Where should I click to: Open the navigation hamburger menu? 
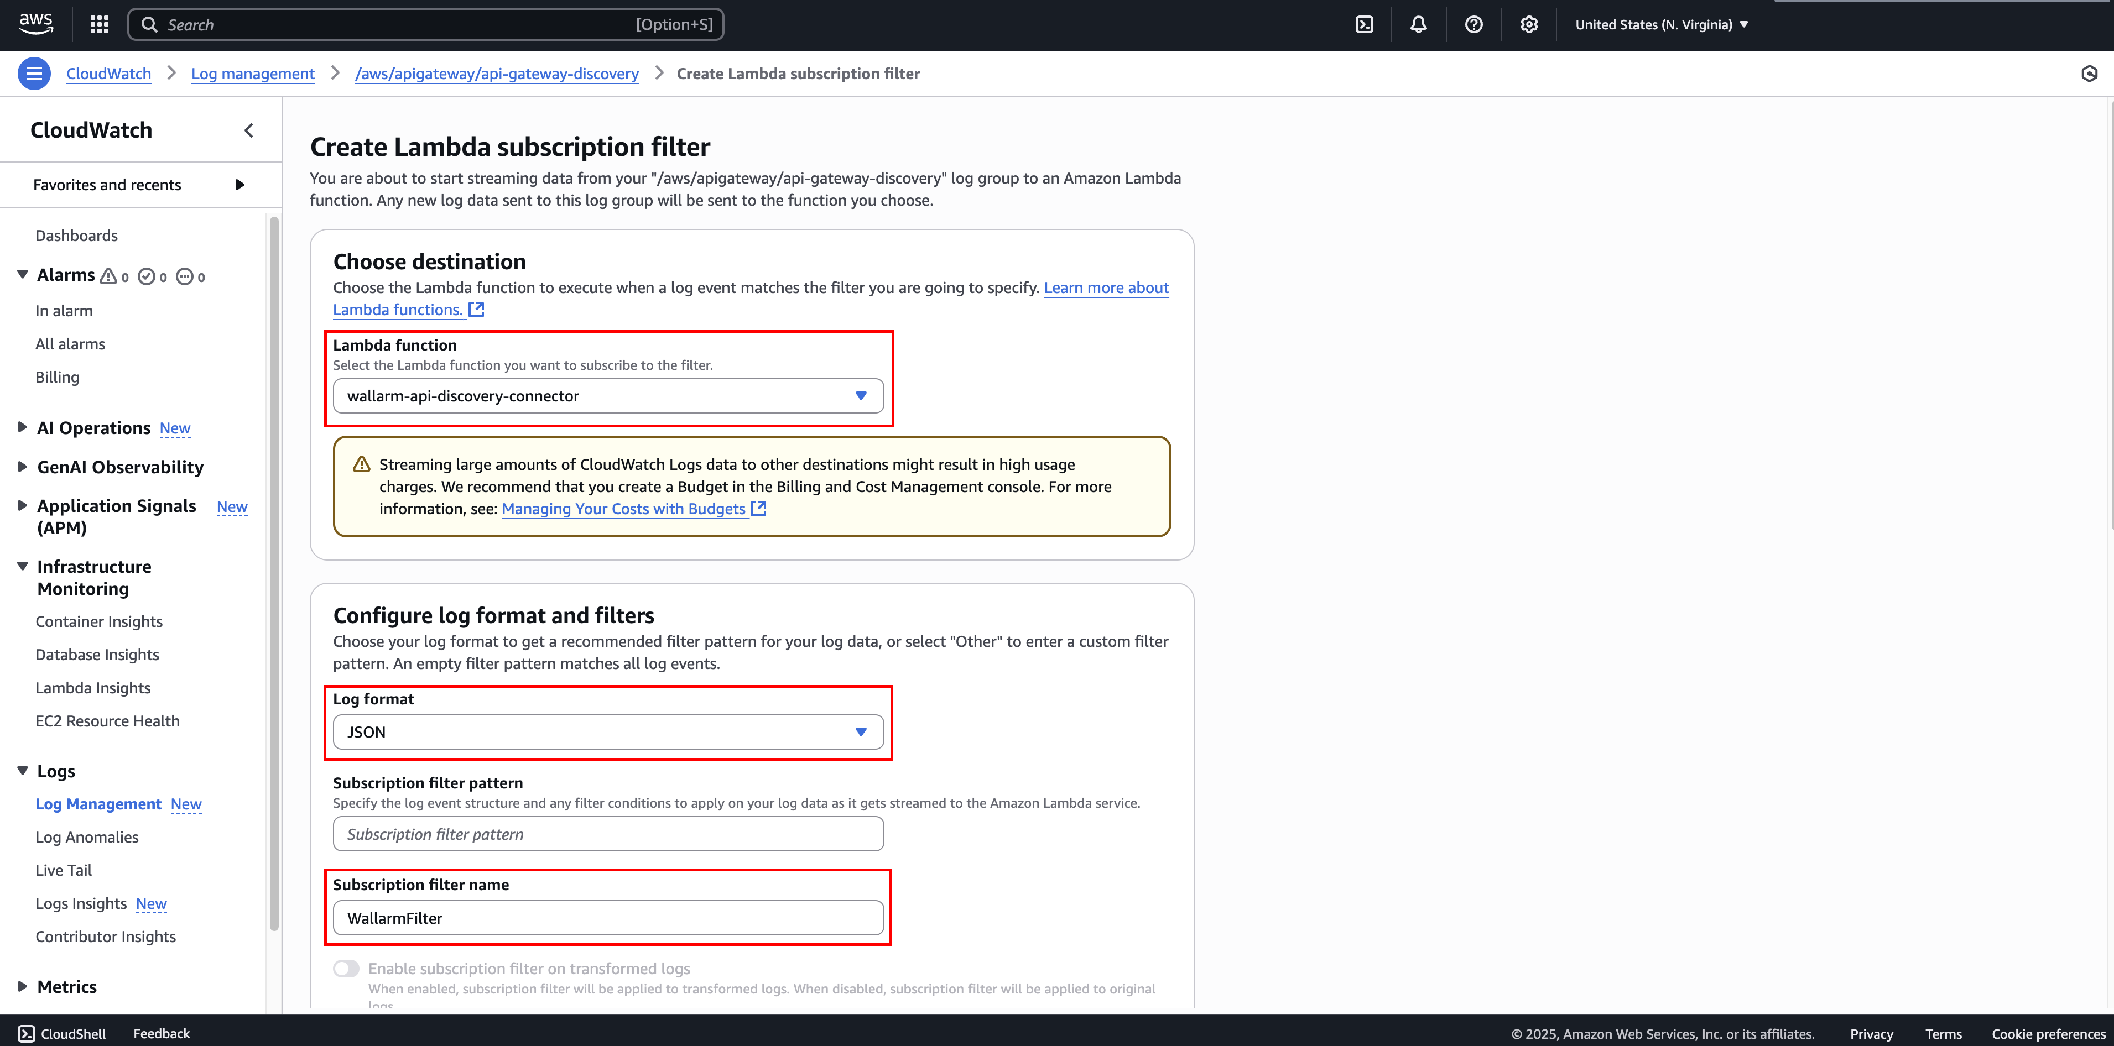tap(34, 73)
